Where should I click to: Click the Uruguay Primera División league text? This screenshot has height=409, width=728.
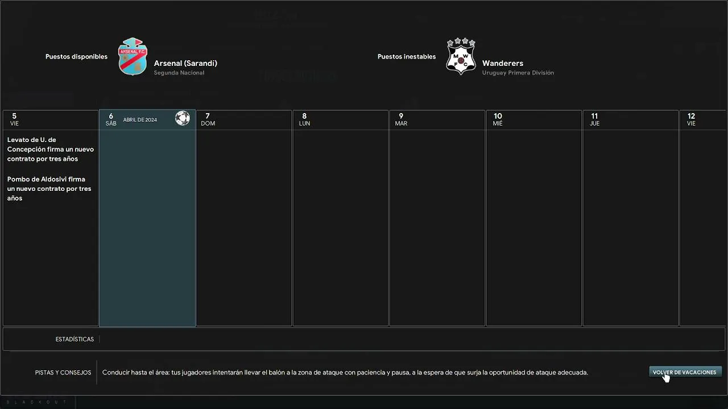(x=518, y=73)
